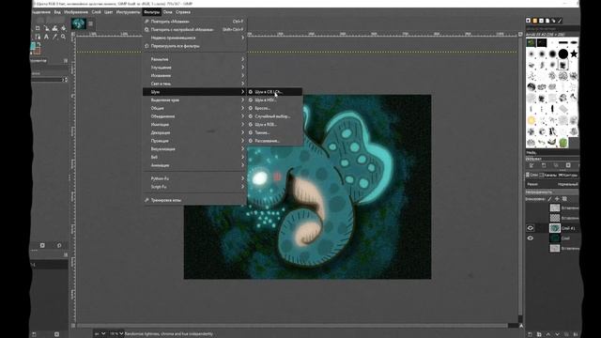The image size is (601, 338).
Task: Pick the green pepper brush
Action: tap(562, 143)
